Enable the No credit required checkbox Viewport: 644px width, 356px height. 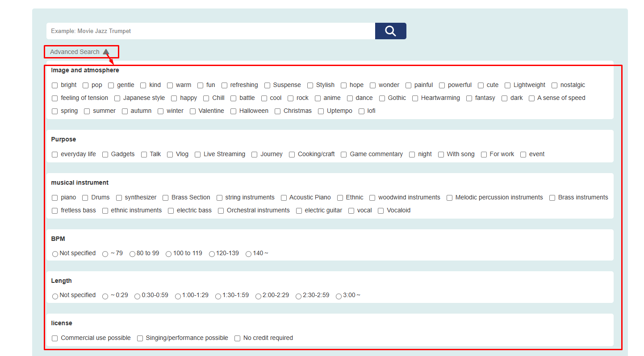click(238, 338)
